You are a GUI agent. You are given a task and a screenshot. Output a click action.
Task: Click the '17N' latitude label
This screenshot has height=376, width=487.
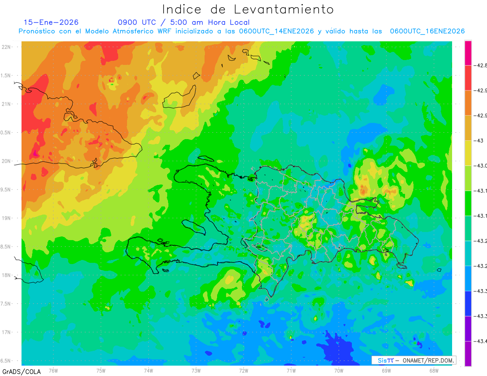coord(6,332)
